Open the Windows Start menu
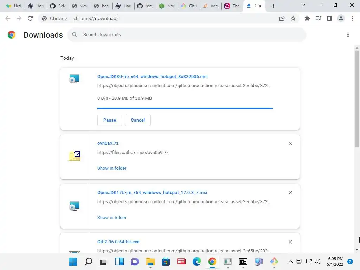 [x=73, y=262]
